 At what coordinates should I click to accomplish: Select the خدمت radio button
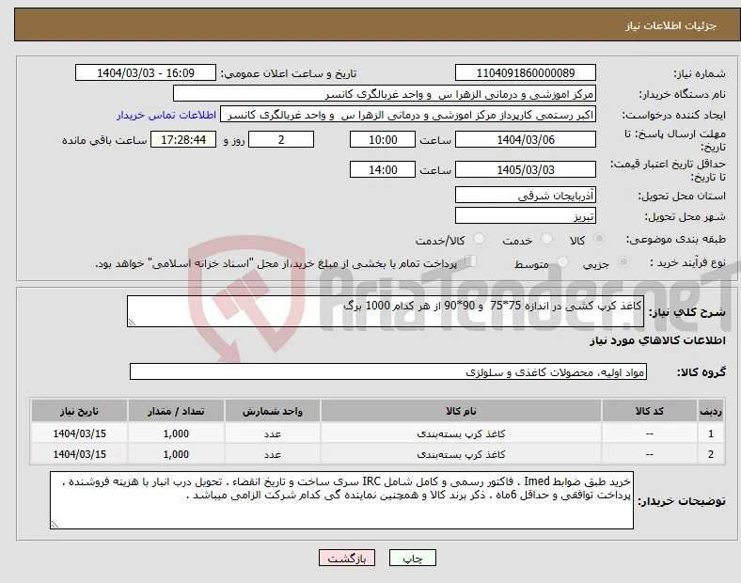point(546,239)
